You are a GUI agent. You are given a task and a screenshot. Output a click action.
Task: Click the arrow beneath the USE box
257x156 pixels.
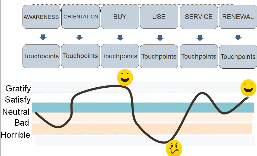pyautogui.click(x=160, y=38)
